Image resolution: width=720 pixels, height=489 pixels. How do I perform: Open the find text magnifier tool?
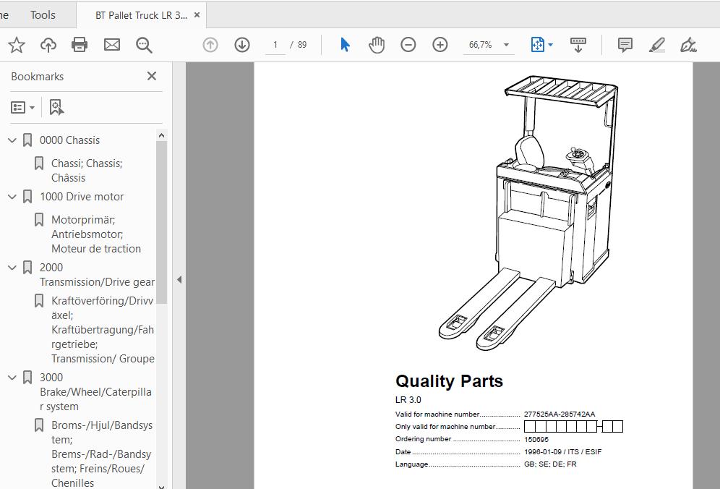coord(144,45)
